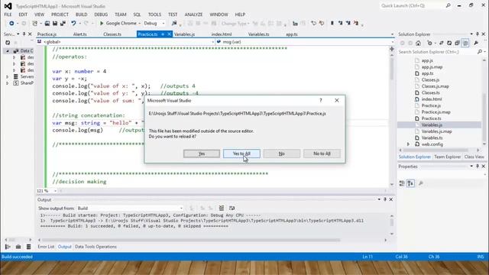This screenshot has width=489, height=275.
Task: Click Alphabetical sort icon in Properties
Action: pos(410,183)
